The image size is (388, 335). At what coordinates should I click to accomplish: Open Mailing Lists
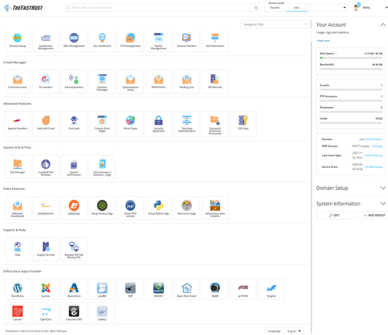pos(187,82)
